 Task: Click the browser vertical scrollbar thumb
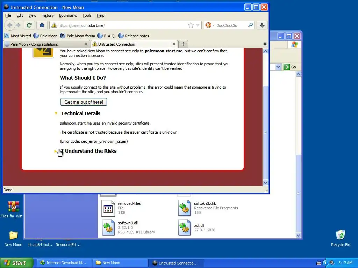click(x=265, y=132)
